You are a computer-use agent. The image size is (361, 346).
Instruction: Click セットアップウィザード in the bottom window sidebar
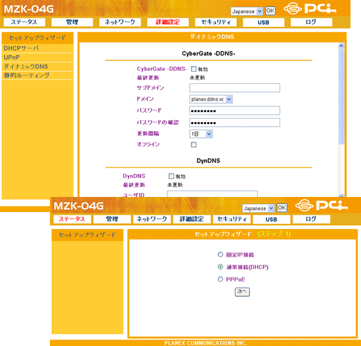coord(87,235)
